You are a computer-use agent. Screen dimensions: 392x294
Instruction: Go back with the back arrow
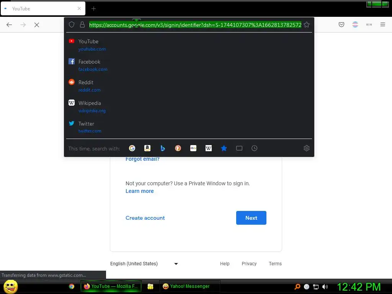pos(9,25)
